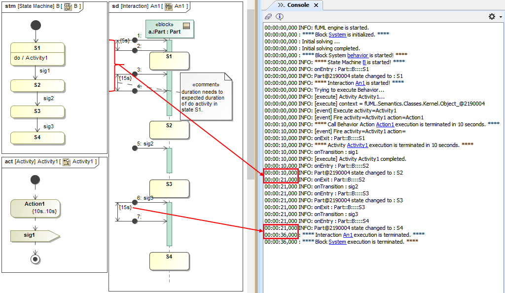Open the first System block link
The height and width of the screenshot is (293, 505).
[337, 35]
